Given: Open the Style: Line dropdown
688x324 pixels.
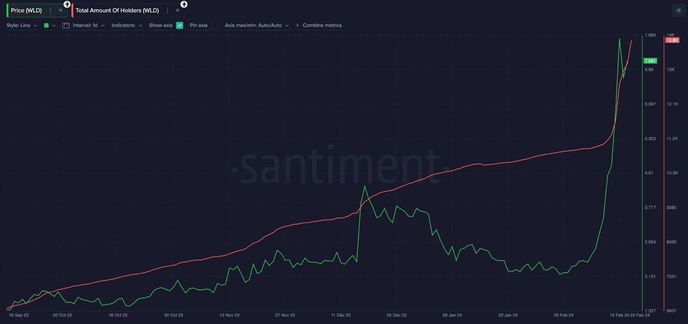Looking at the screenshot, I should click(22, 25).
